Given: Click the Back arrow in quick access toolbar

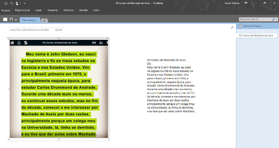Looking at the screenshot, I should pyautogui.click(x=6, y=3).
